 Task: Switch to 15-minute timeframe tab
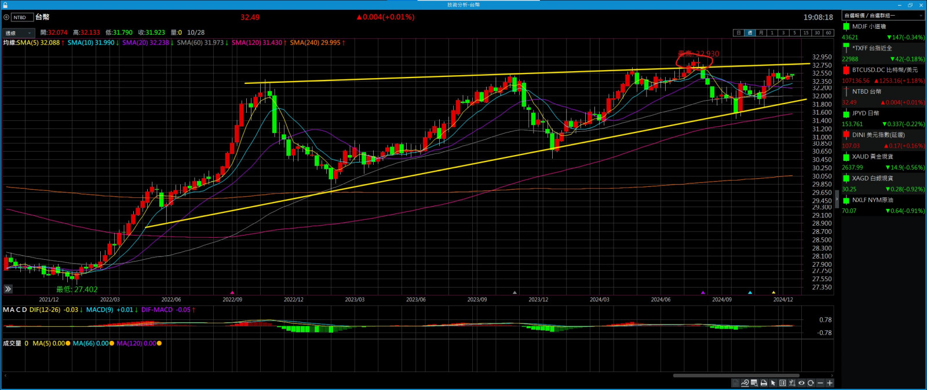(x=805, y=33)
